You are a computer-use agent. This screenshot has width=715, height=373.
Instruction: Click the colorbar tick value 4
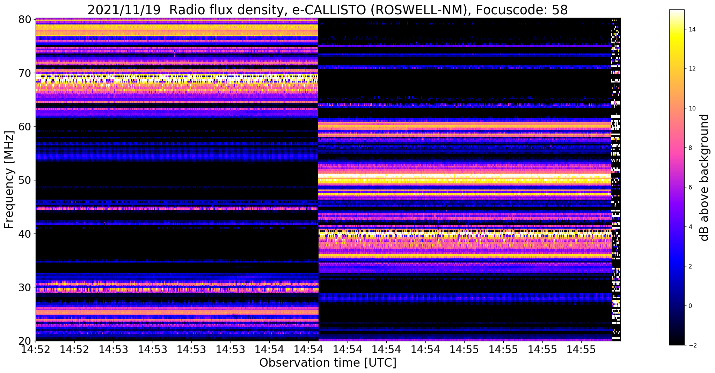tap(690, 227)
